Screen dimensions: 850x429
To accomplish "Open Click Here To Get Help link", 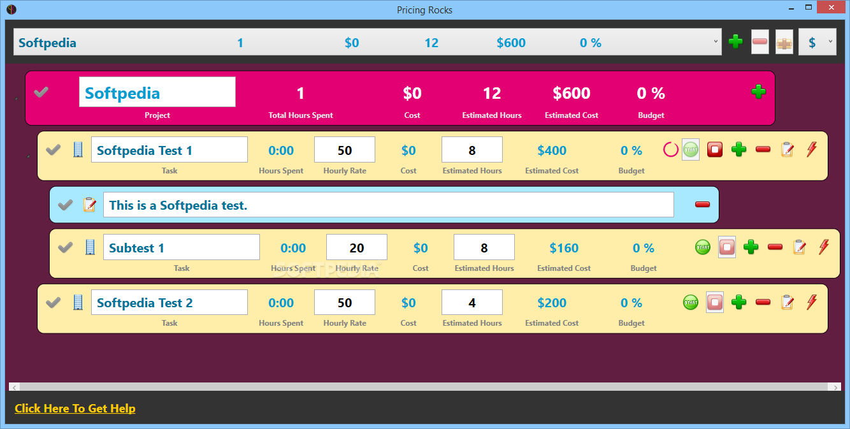I will (75, 409).
